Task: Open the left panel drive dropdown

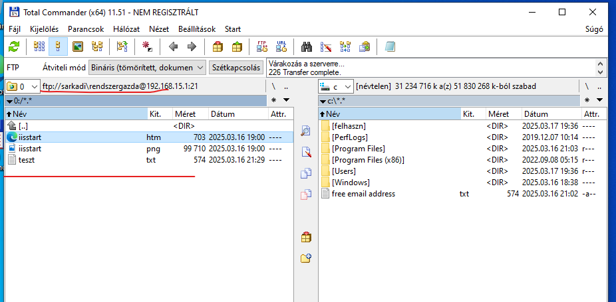Action: coord(23,86)
